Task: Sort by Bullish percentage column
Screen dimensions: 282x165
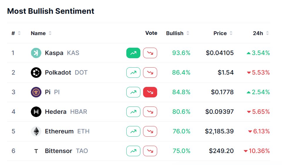Action: click(177, 33)
